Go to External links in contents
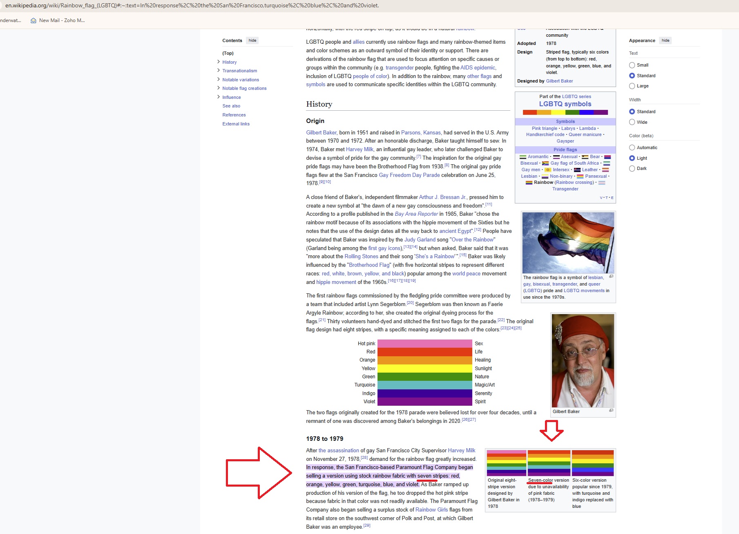This screenshot has height=534, width=739. click(236, 124)
